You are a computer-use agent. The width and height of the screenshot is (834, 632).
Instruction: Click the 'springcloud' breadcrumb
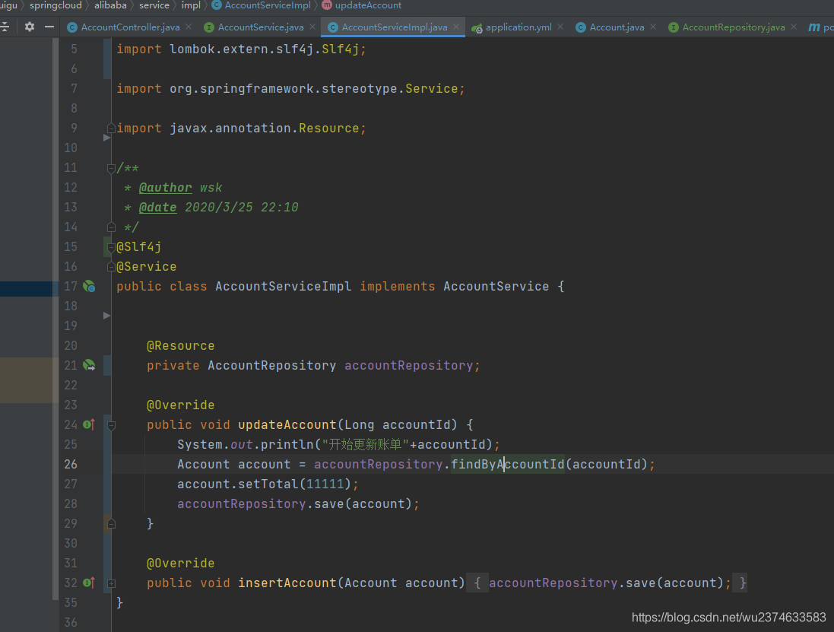click(55, 5)
